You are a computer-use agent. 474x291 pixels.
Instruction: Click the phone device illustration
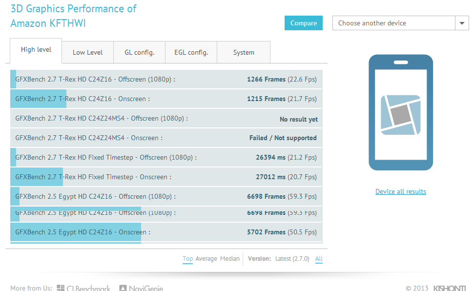click(x=401, y=112)
